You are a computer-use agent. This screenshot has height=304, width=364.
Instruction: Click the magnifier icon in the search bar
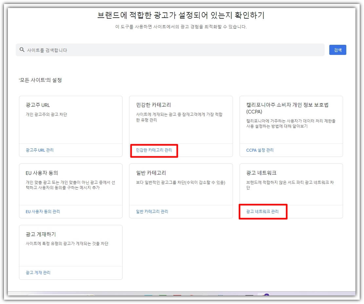point(22,50)
